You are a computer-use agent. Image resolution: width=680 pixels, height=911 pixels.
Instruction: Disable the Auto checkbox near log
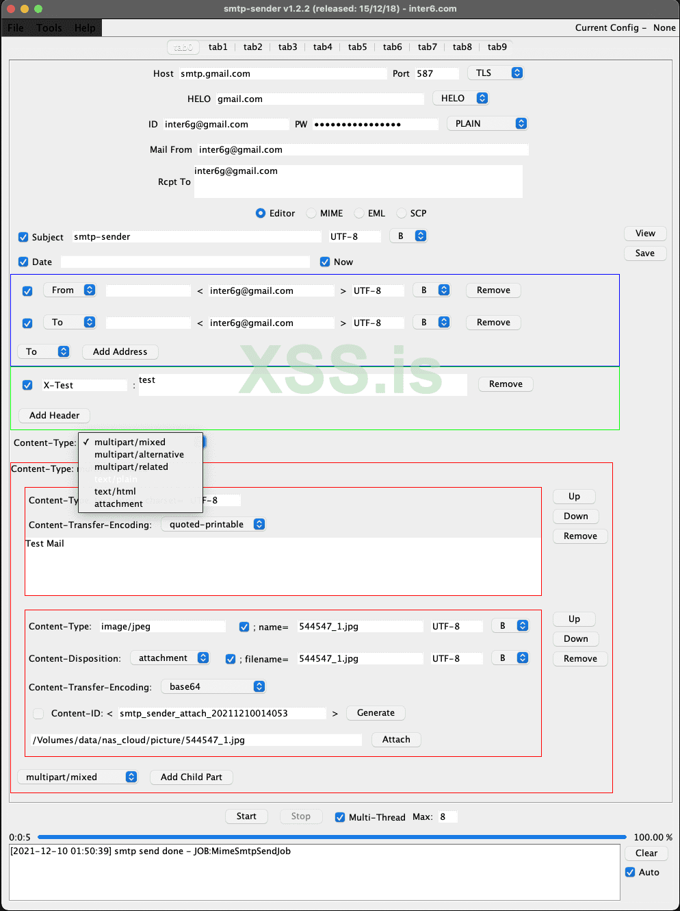pyautogui.click(x=630, y=872)
